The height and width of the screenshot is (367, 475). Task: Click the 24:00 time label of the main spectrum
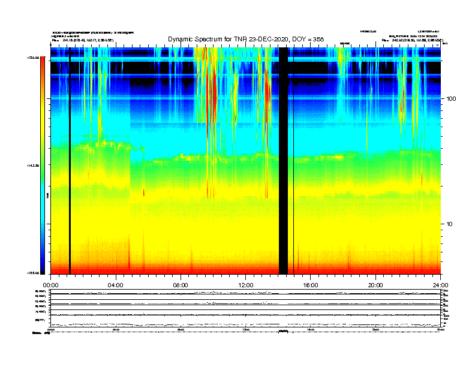coord(441,285)
